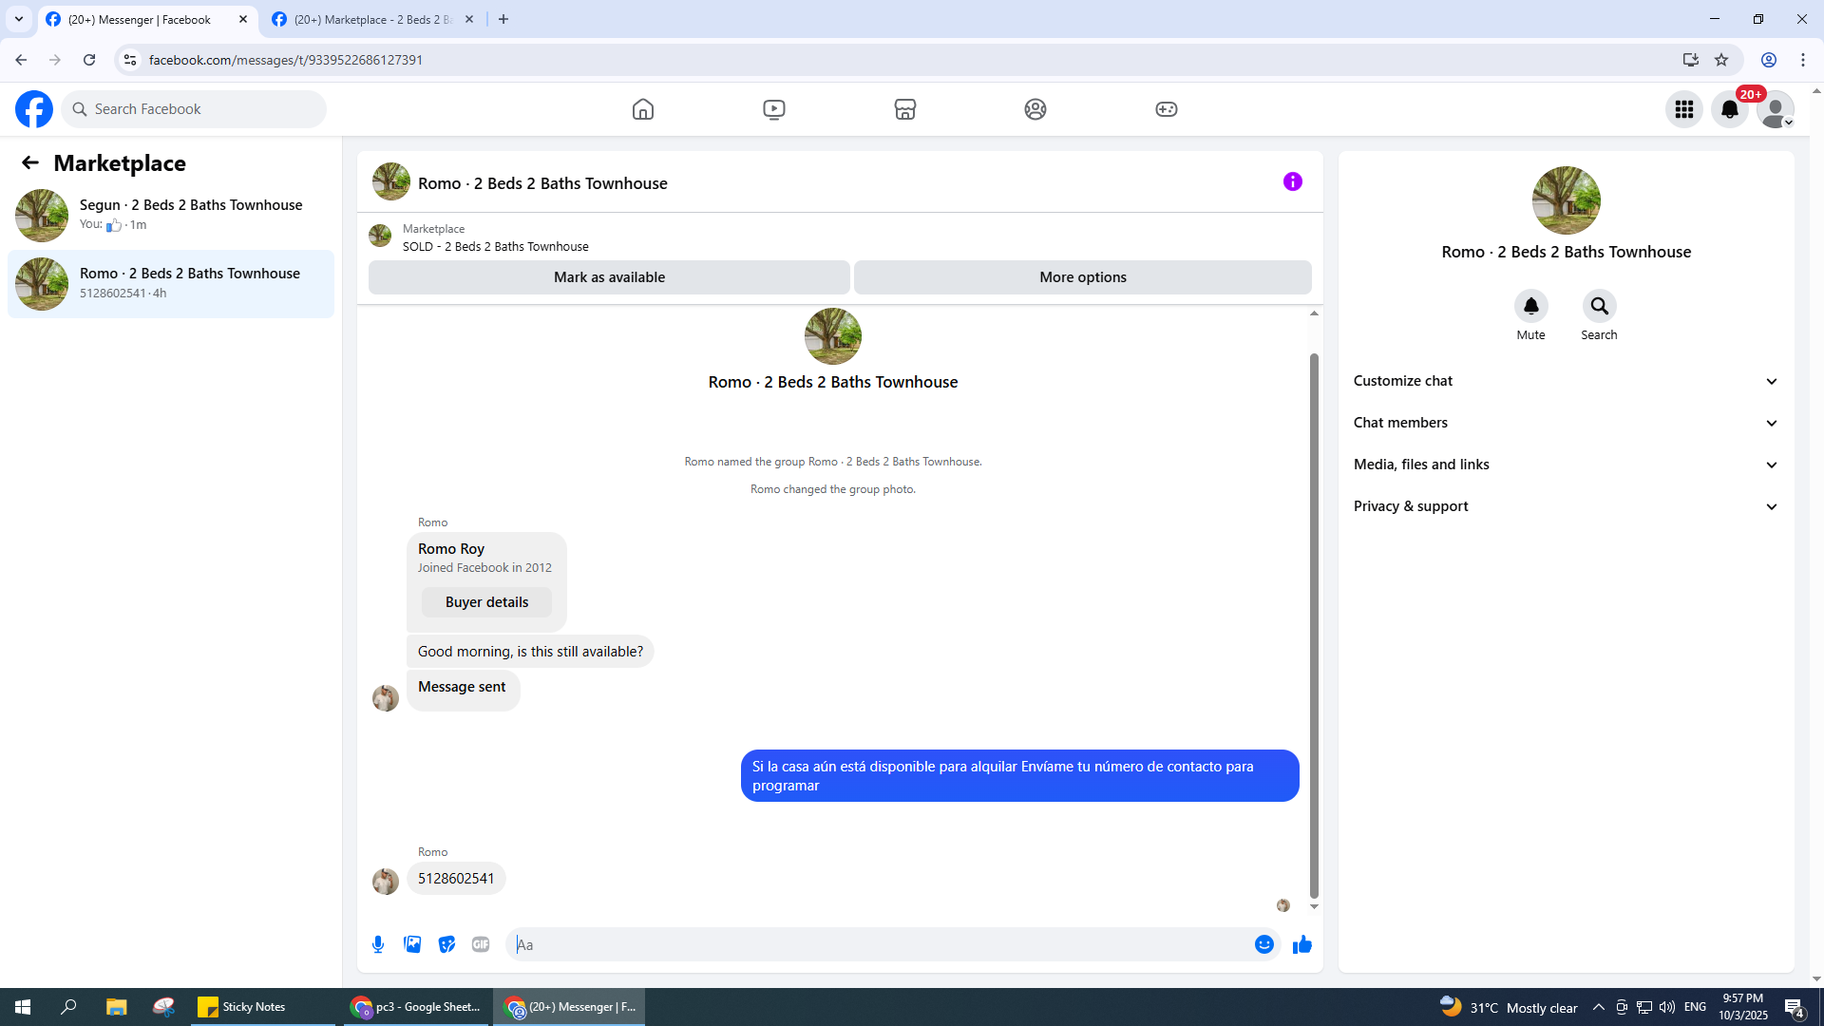
Task: Close the Marketplace browser tab
Action: click(469, 19)
